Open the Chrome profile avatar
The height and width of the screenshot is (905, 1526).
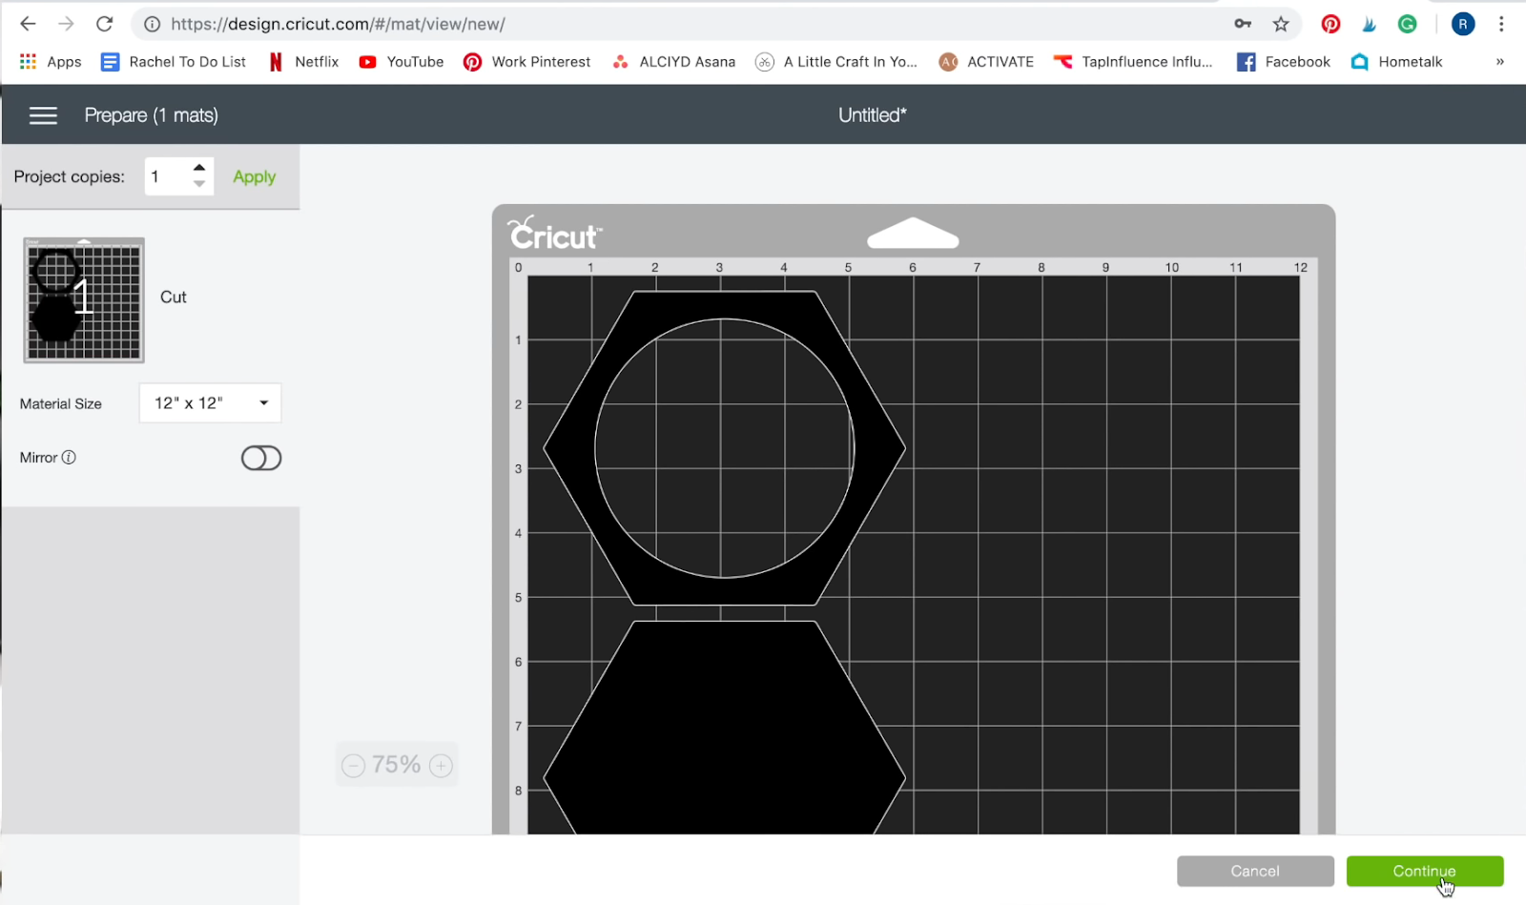(x=1463, y=24)
